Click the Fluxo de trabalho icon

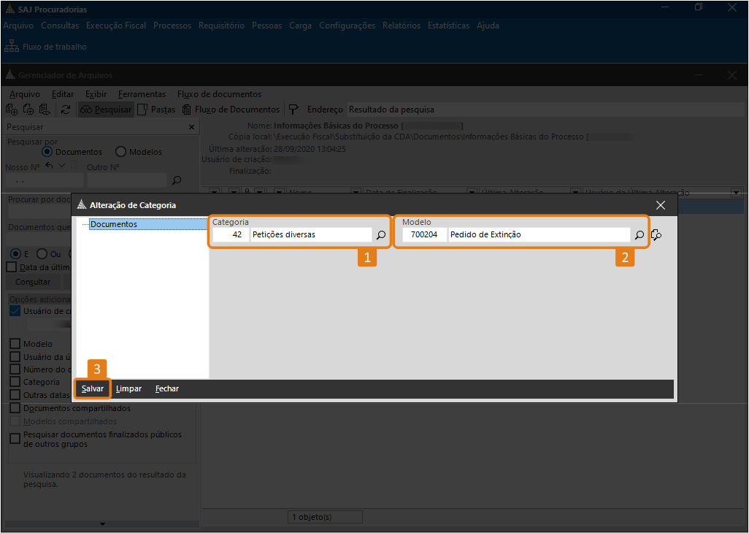12,47
